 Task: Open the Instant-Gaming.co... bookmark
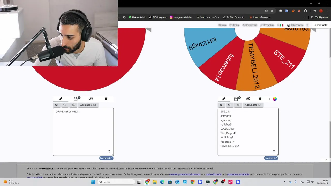pyautogui.click(x=261, y=17)
